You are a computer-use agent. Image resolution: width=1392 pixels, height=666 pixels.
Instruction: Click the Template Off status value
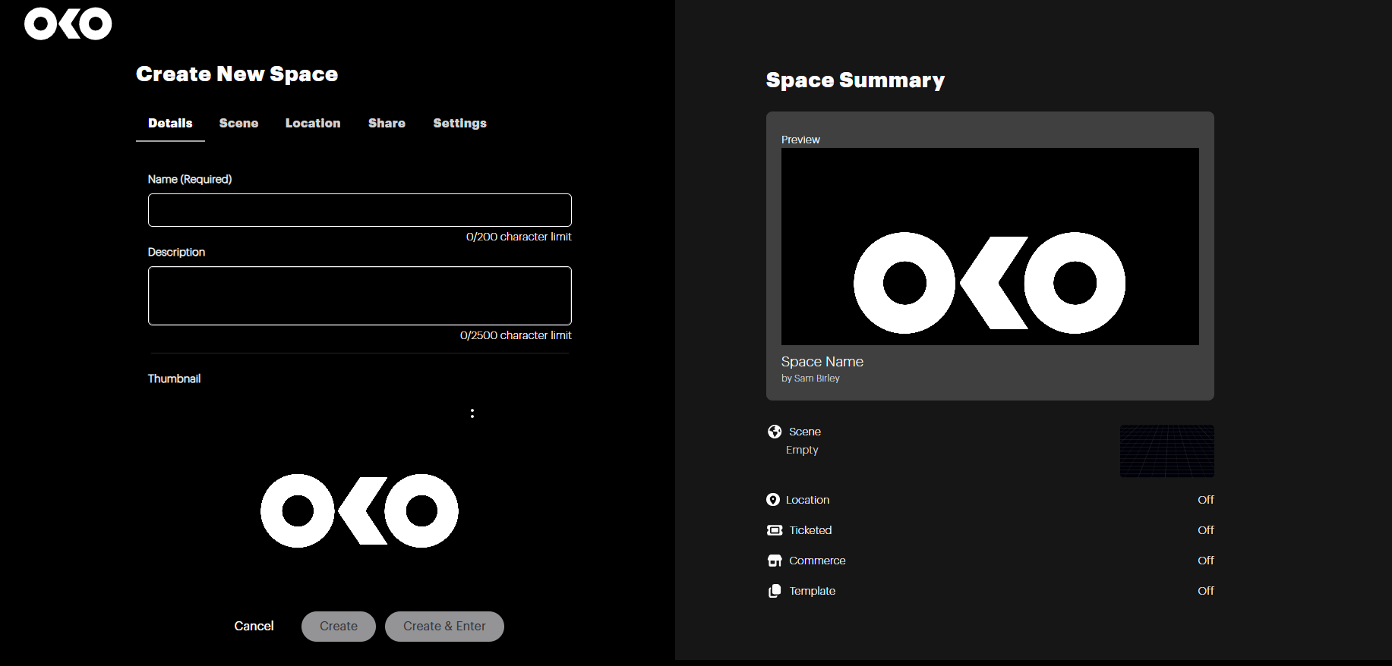click(1206, 591)
